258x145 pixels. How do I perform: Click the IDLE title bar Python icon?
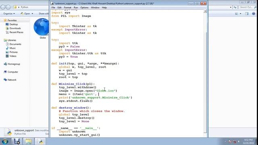click(x=52, y=4)
